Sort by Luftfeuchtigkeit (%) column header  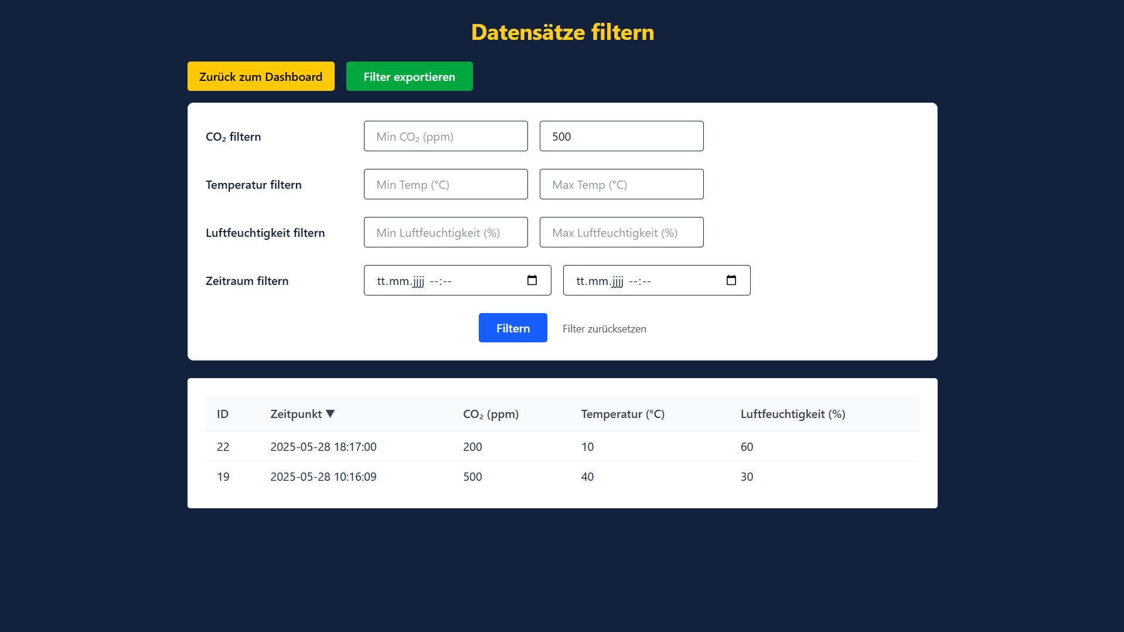(792, 414)
